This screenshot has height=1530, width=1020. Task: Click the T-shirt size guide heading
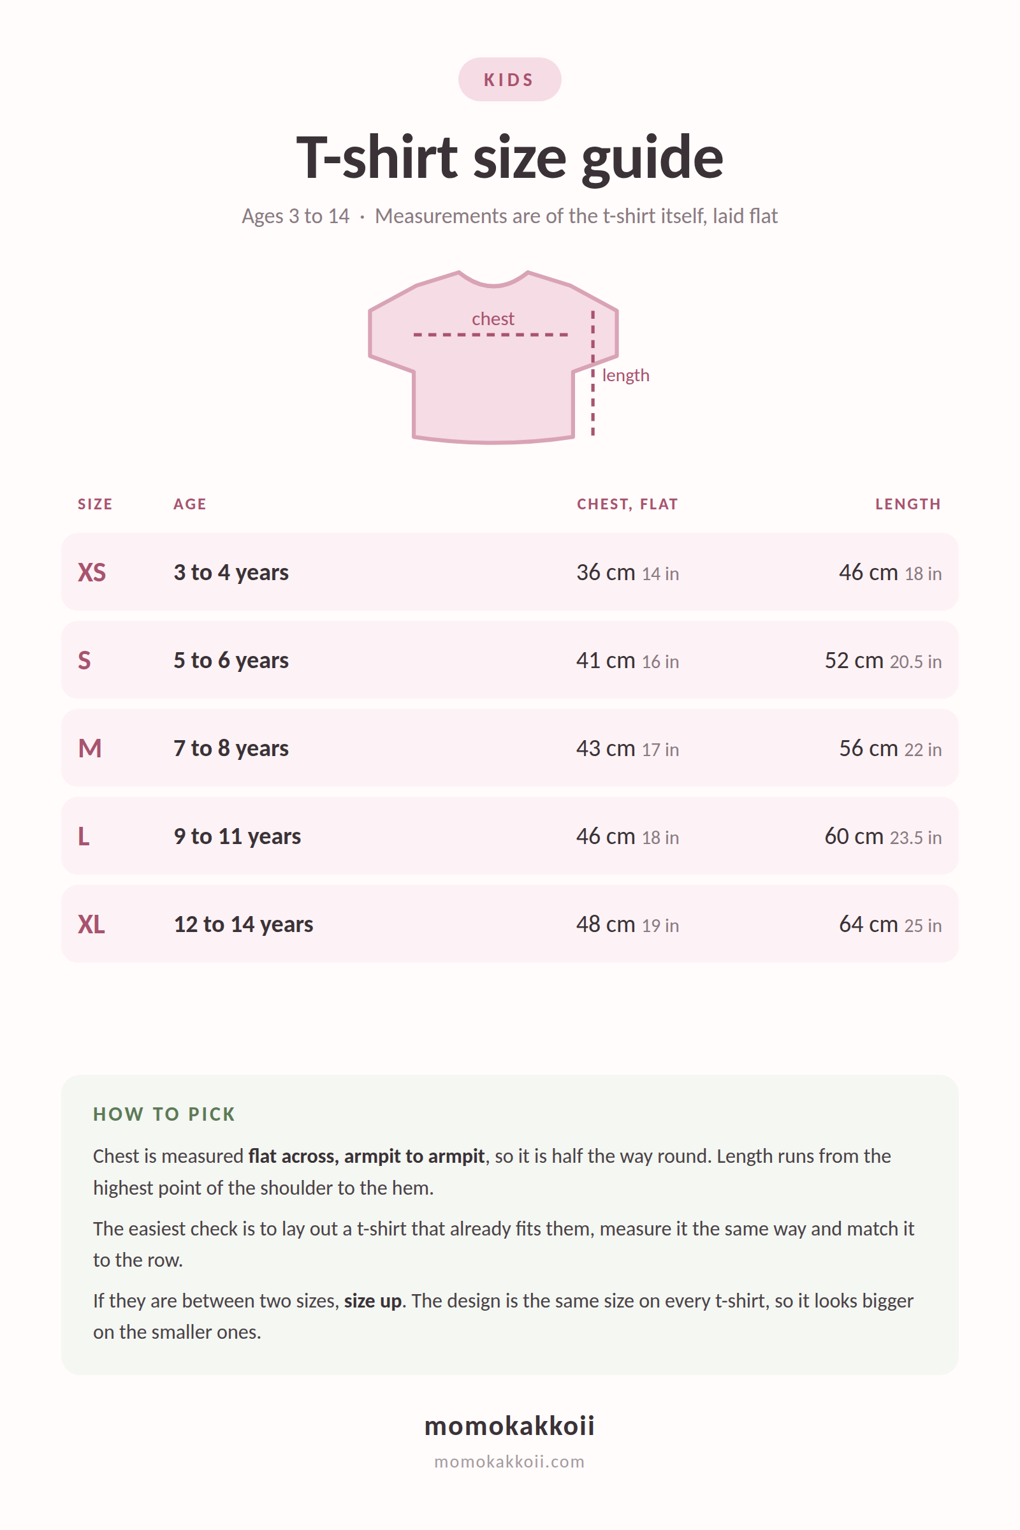coord(509,157)
